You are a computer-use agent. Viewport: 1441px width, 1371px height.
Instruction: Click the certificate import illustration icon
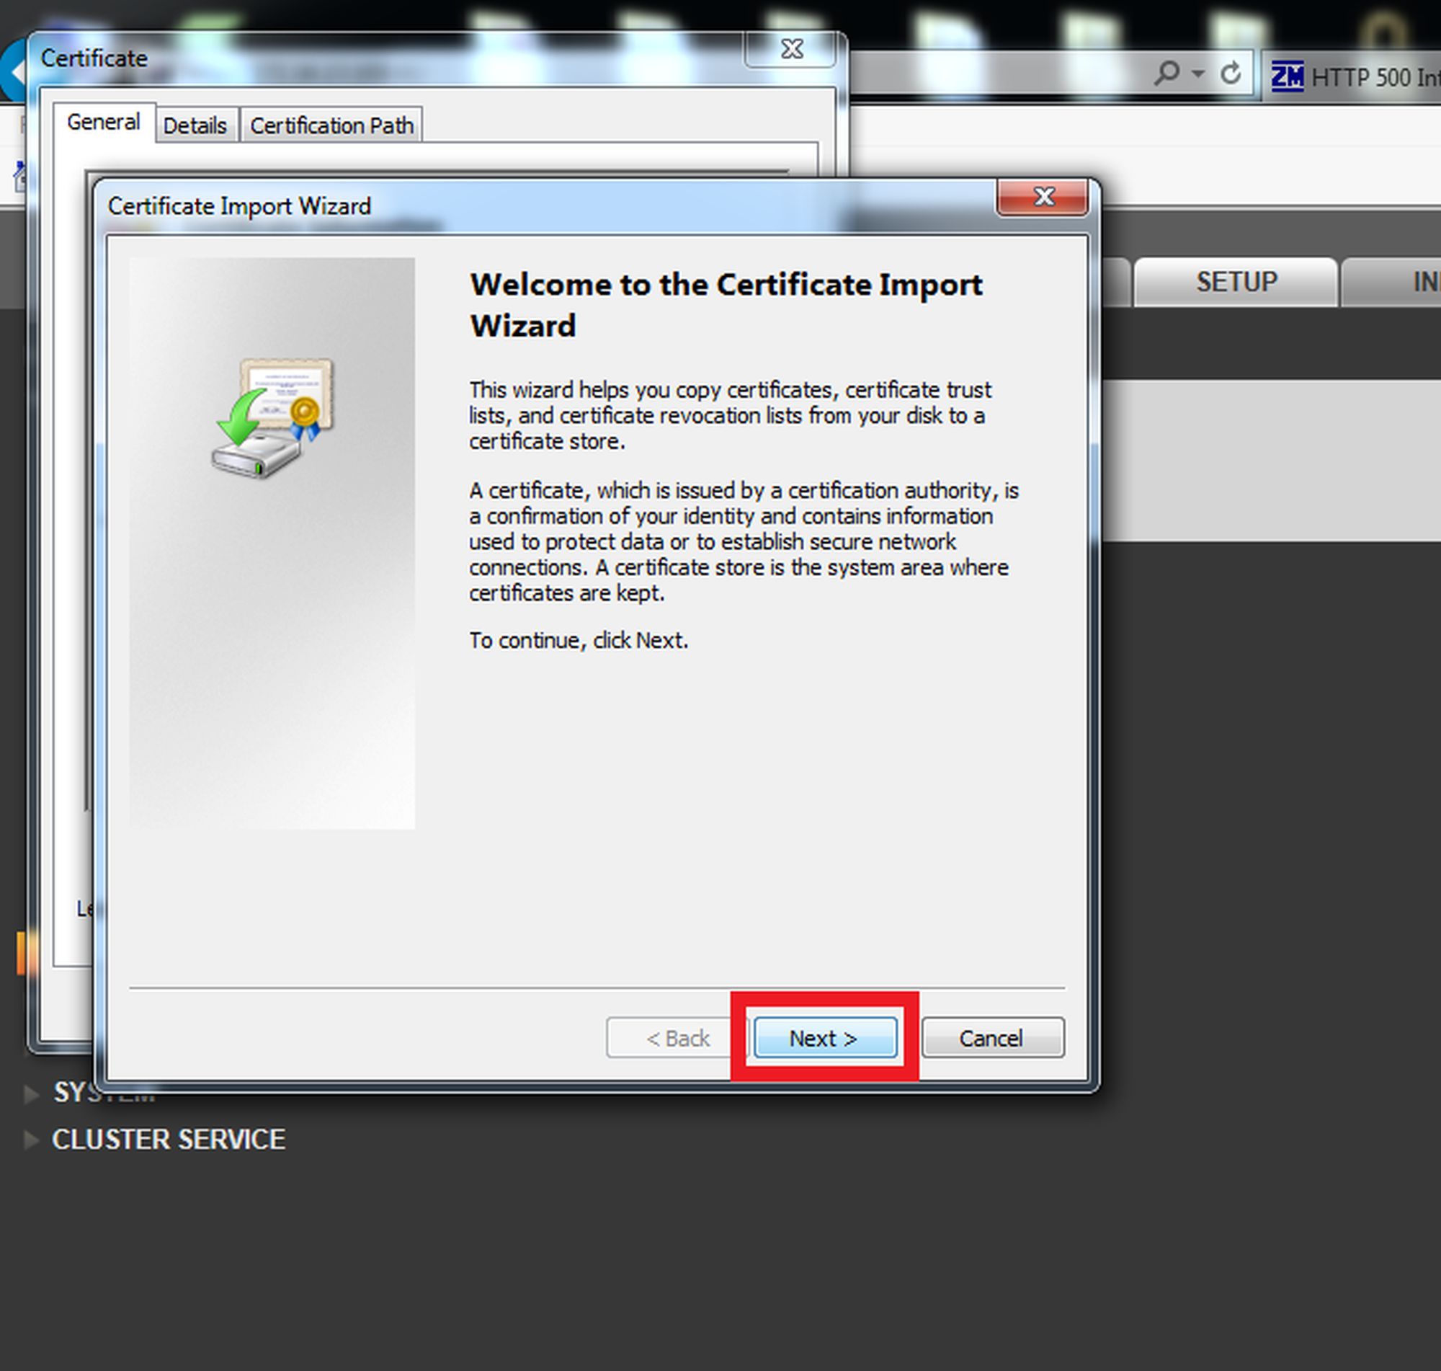point(273,418)
